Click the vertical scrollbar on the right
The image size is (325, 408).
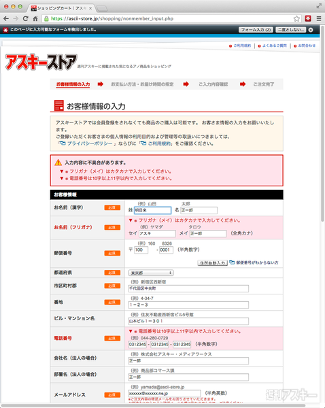(323, 122)
